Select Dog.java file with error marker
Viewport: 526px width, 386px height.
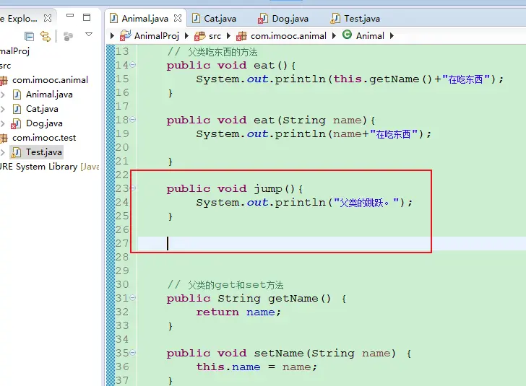43,123
